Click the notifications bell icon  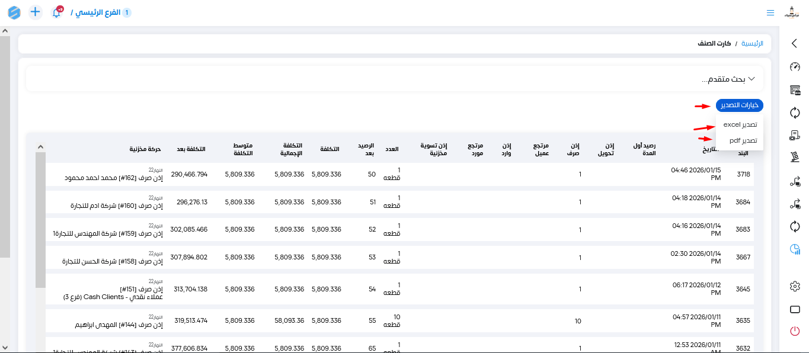pos(57,12)
